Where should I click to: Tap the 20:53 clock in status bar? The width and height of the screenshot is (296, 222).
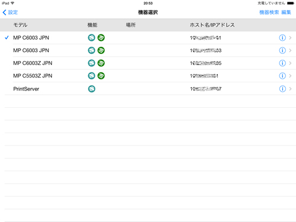tap(148, 3)
